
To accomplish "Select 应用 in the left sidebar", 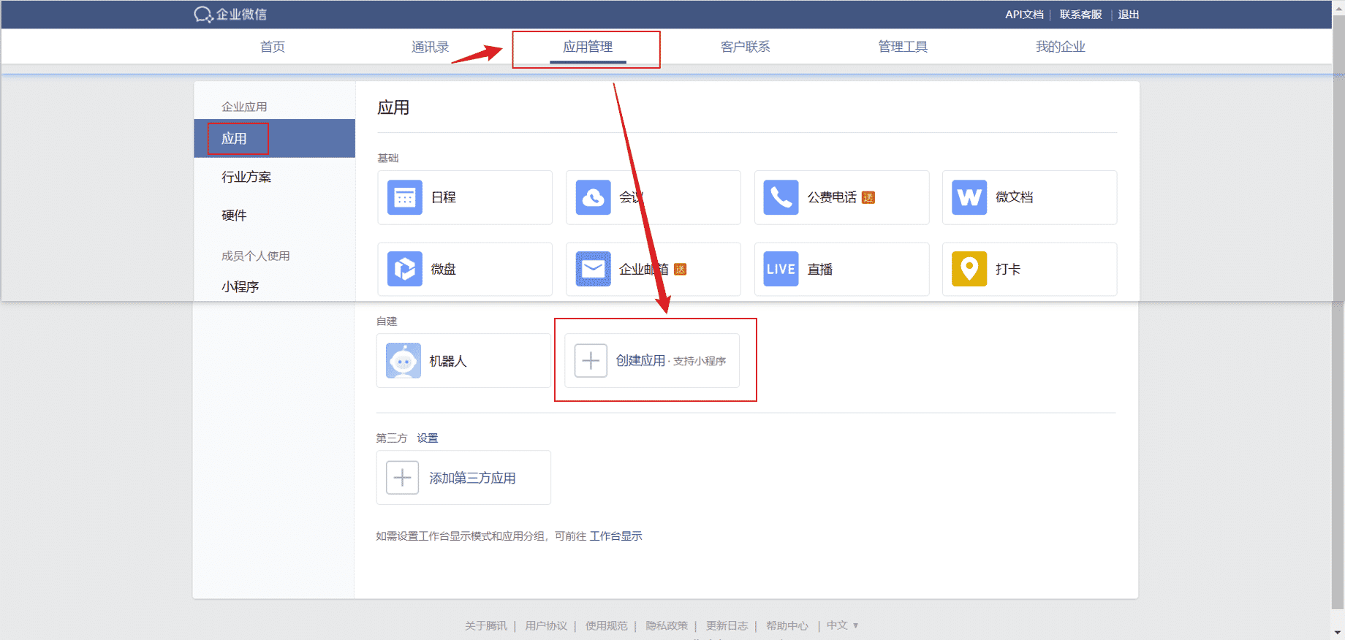I will click(x=274, y=139).
